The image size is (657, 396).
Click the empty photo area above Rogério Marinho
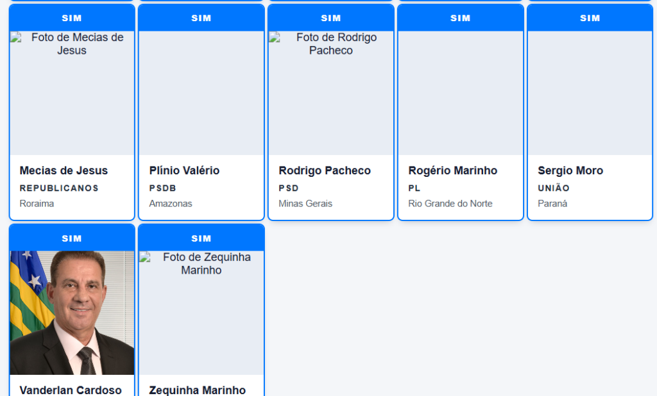tap(460, 93)
